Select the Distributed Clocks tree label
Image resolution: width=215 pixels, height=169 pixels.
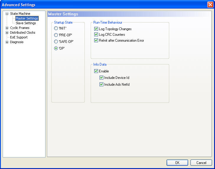point(22,32)
